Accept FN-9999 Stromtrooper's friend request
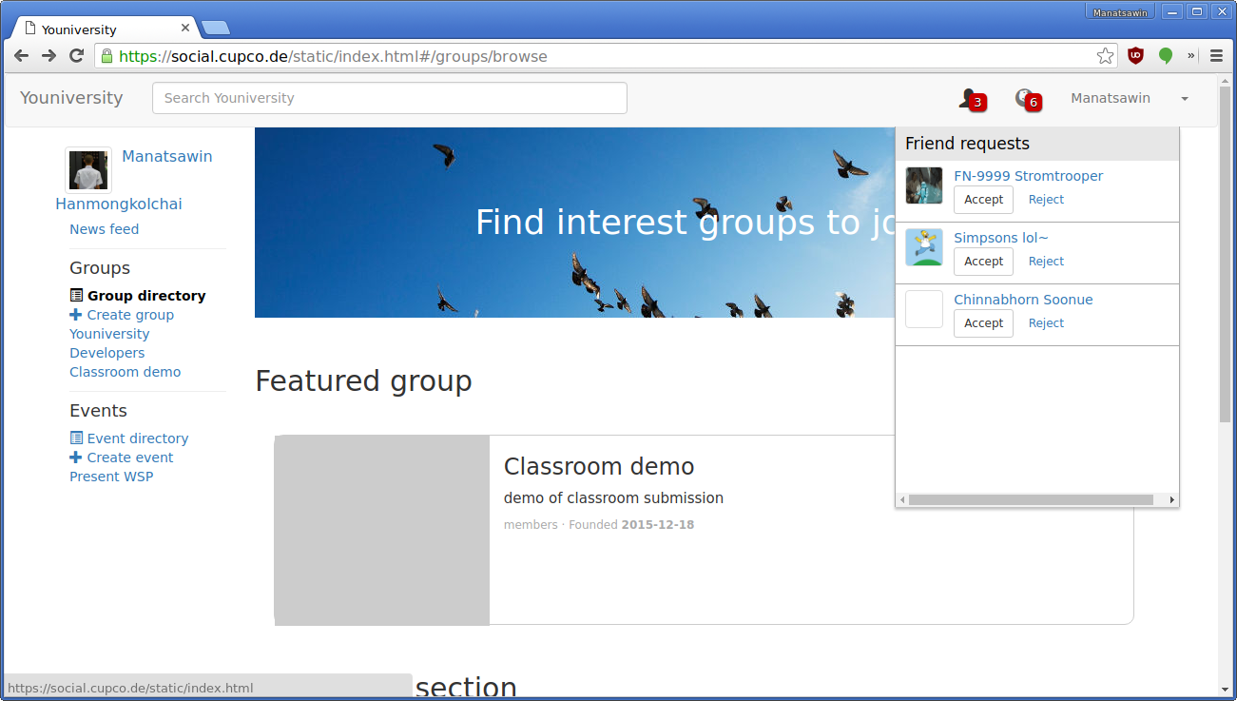Image resolution: width=1237 pixels, height=701 pixels. [983, 200]
